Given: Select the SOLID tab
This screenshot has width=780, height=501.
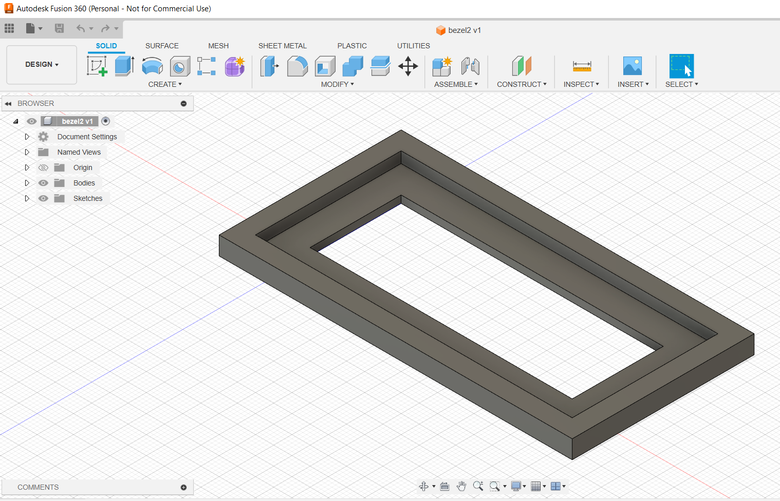Looking at the screenshot, I should [106, 46].
